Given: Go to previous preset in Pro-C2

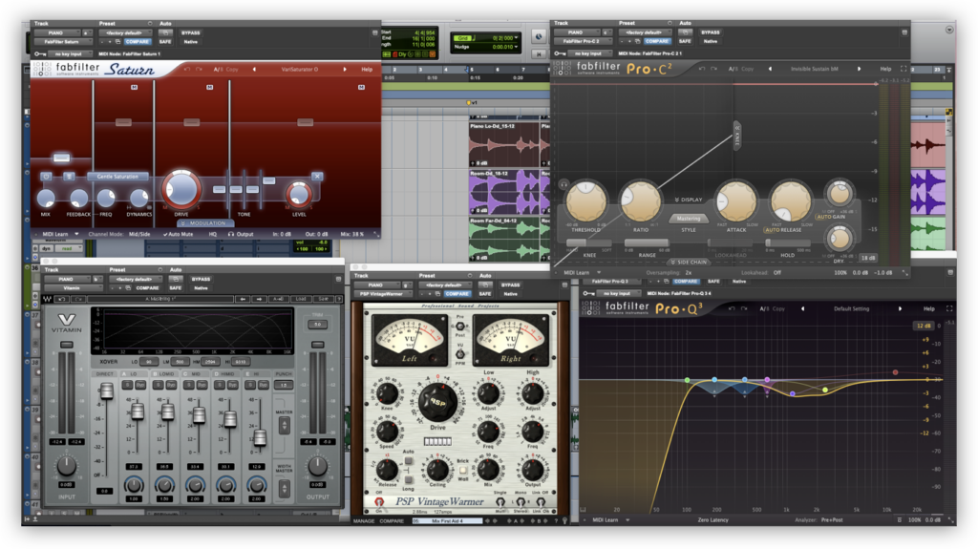Looking at the screenshot, I should coord(770,69).
